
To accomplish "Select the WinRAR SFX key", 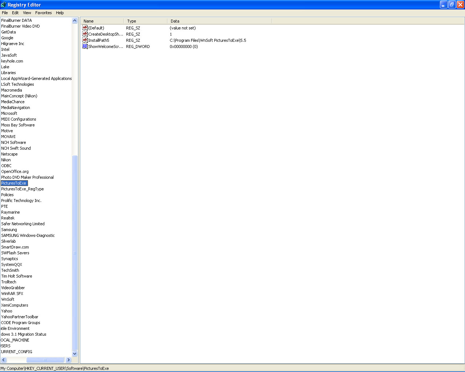I will pos(12,294).
